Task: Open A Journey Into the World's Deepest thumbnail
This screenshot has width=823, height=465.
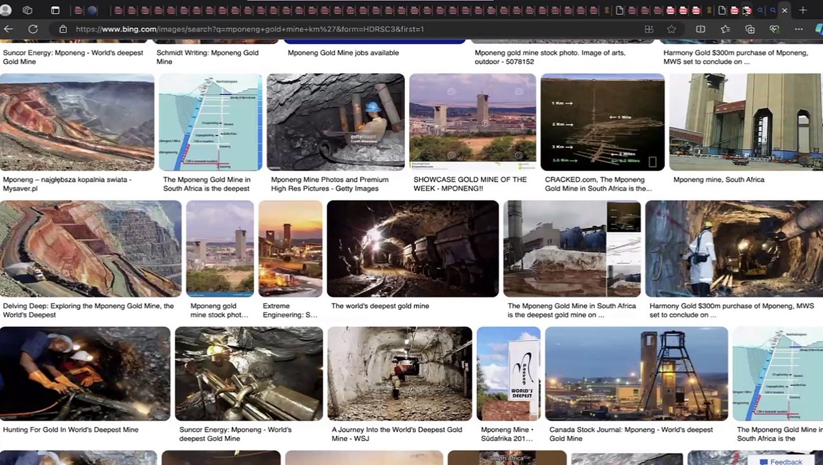Action: (x=400, y=374)
